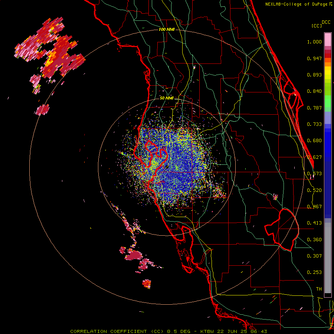Pick the gray segment of the color bar
This screenshot has width=334, height=334.
(x=328, y=258)
